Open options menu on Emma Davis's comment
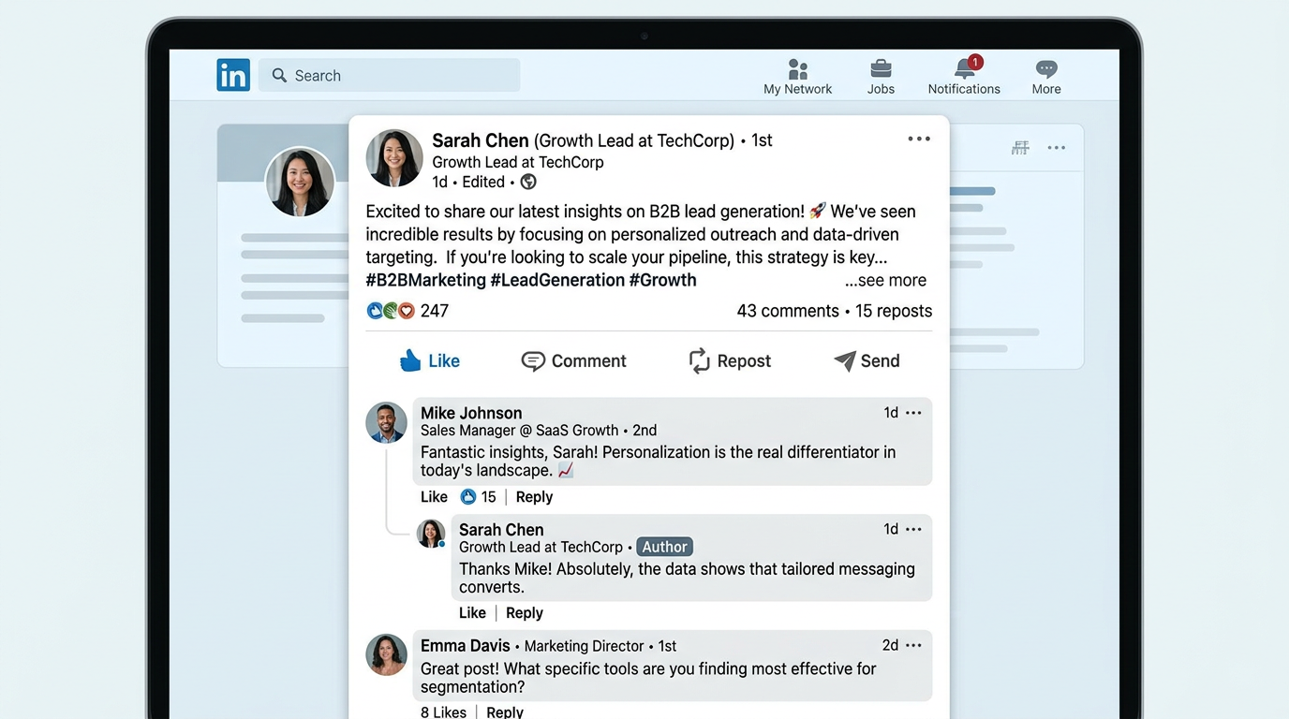The width and height of the screenshot is (1289, 719). tap(913, 645)
